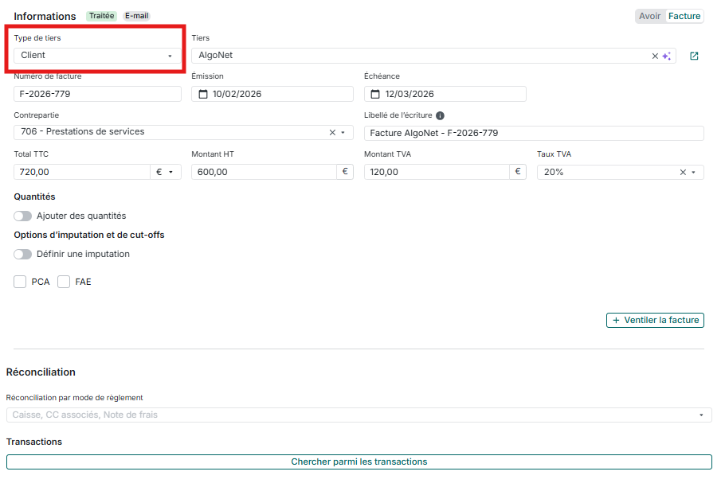Clear the Contrepartie 706 selection
725x487 pixels.
click(332, 132)
